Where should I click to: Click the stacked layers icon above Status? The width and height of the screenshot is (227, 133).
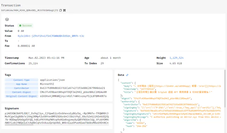[7, 20]
